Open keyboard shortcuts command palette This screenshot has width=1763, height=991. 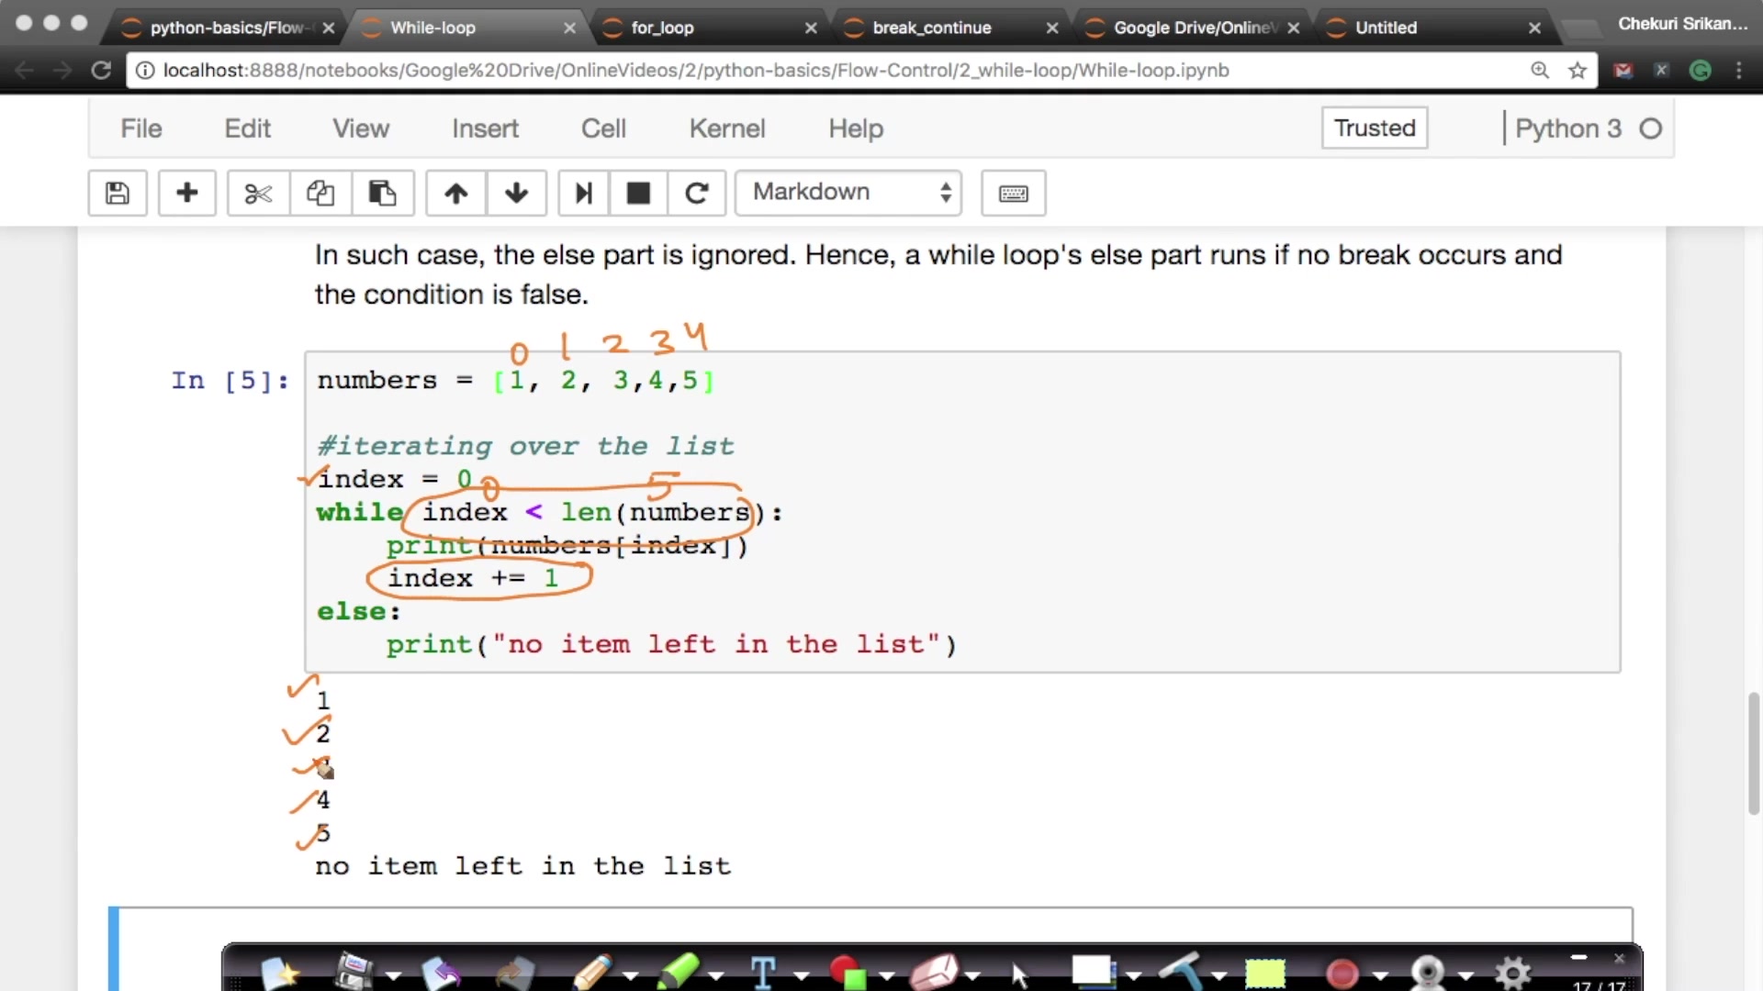click(1013, 193)
